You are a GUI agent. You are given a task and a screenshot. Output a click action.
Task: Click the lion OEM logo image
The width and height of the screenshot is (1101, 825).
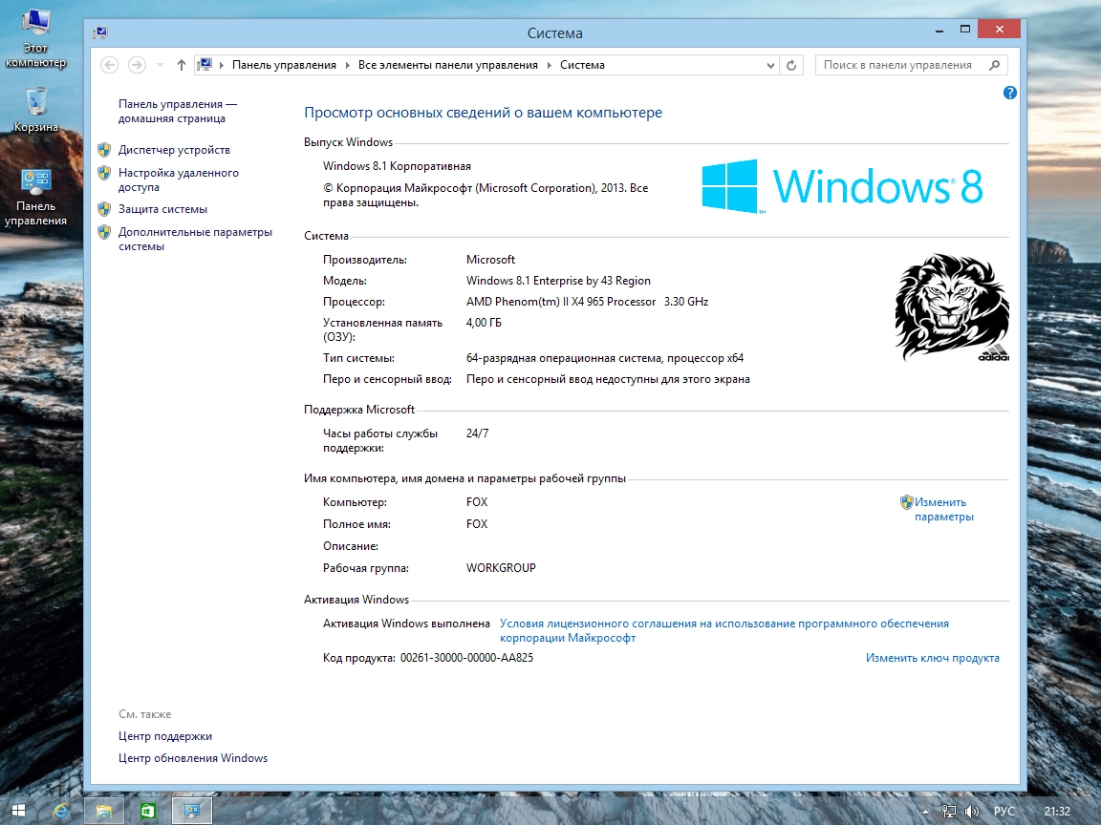point(952,307)
